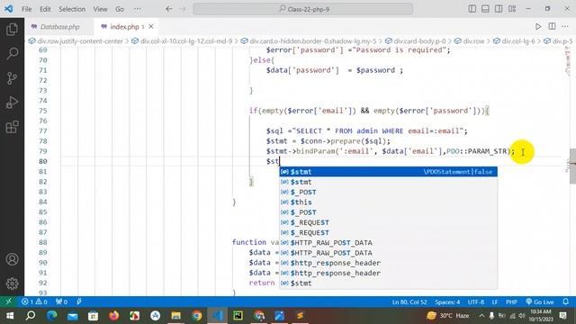576x324 pixels.
Task: Change language mode PHP indicator
Action: point(511,301)
